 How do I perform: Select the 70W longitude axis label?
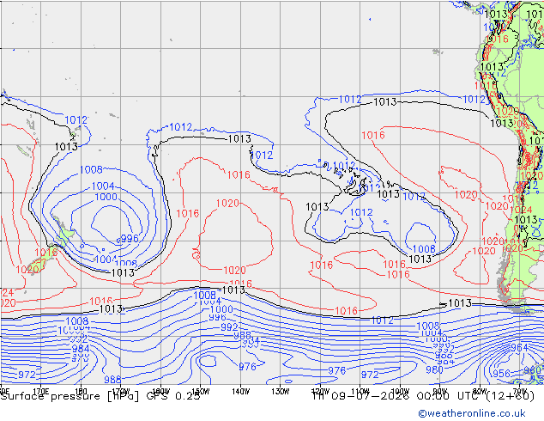pyautogui.click(x=519, y=392)
